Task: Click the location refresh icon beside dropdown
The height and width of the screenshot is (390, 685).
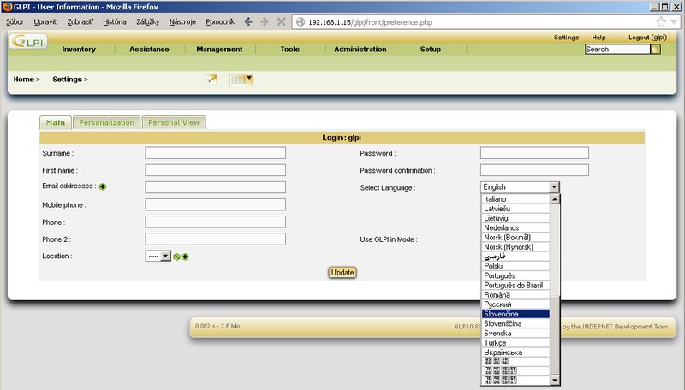Action: [176, 257]
